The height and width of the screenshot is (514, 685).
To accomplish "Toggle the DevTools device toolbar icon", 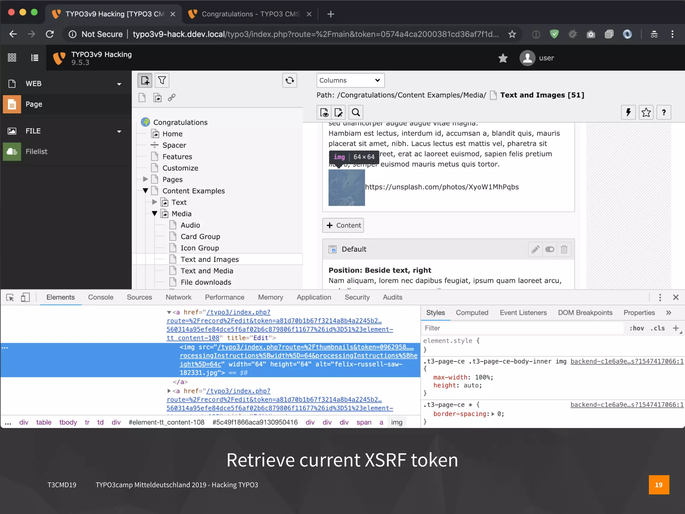I will click(x=25, y=297).
